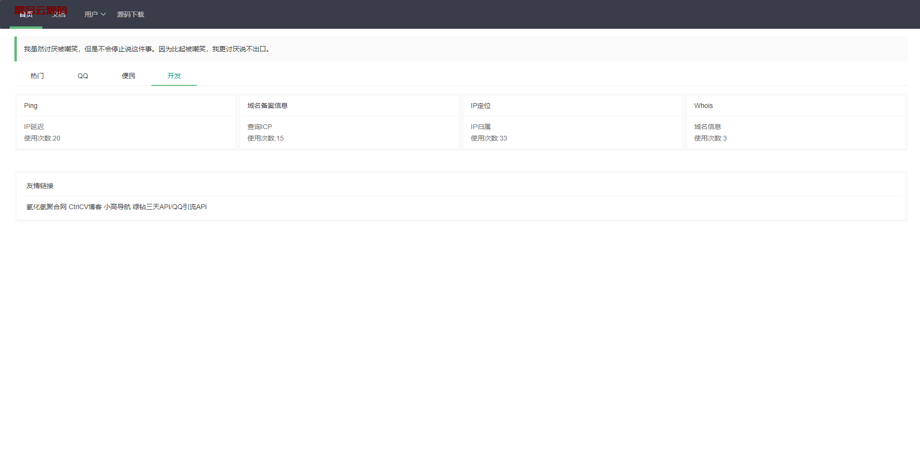Open the Whois card
Image resolution: width=920 pixels, height=449 pixels.
(x=796, y=122)
